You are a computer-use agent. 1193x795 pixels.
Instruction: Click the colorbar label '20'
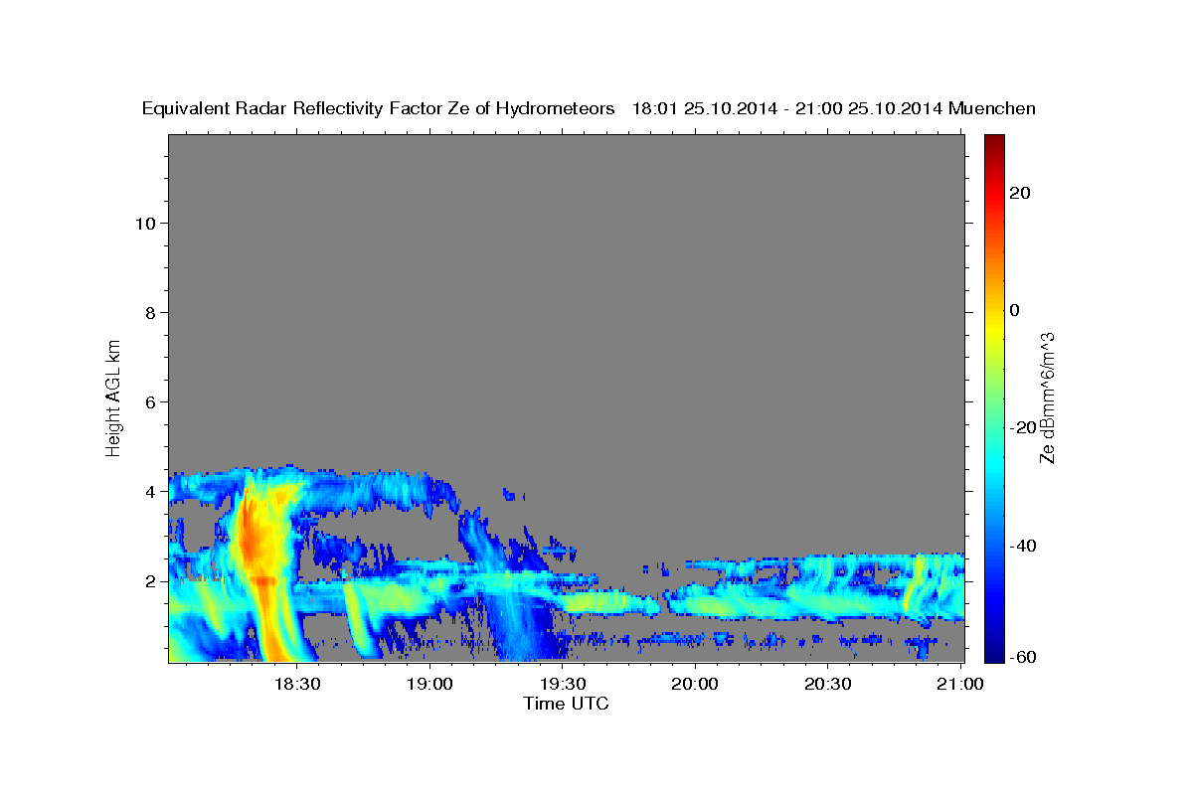pyautogui.click(x=1019, y=193)
